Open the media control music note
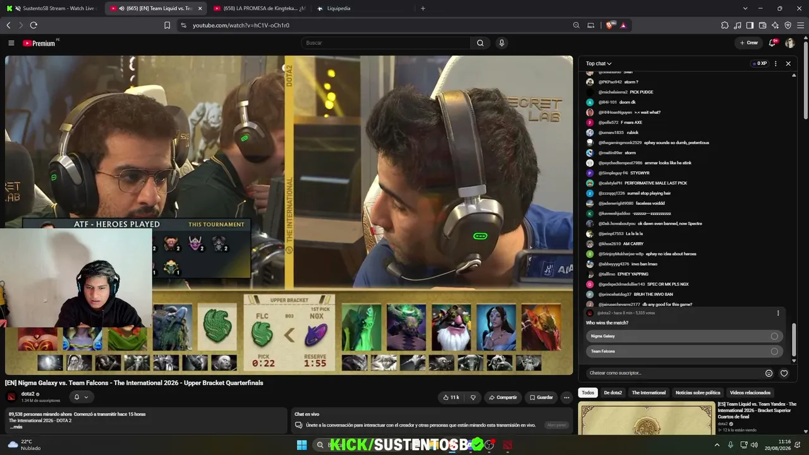 click(738, 25)
